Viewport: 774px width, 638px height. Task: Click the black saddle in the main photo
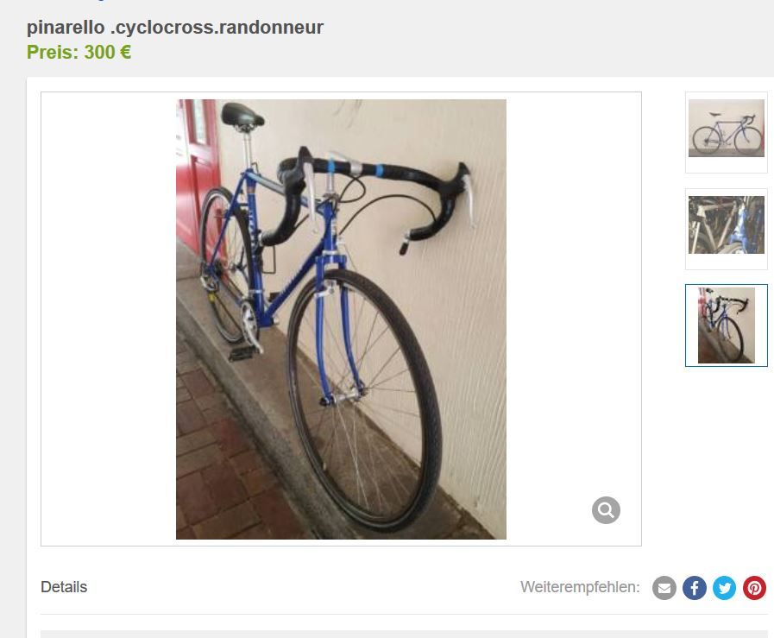click(241, 115)
